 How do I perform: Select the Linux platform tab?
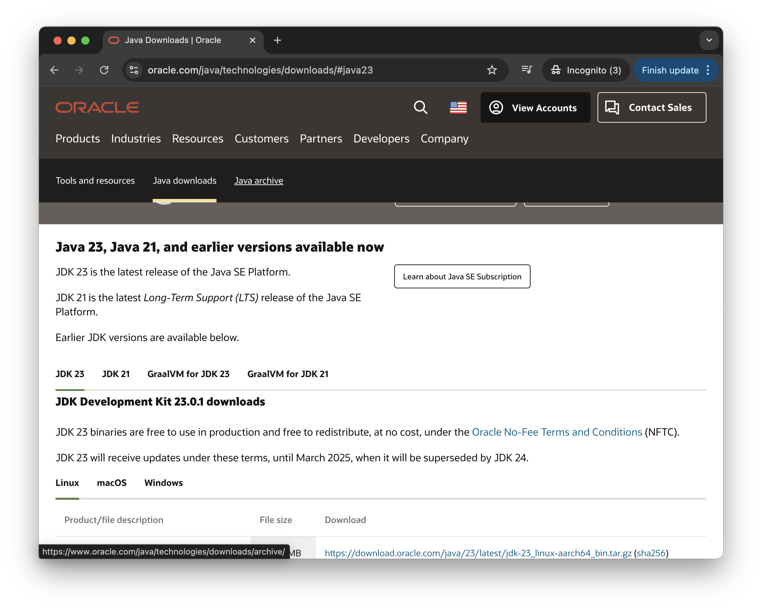(x=67, y=482)
